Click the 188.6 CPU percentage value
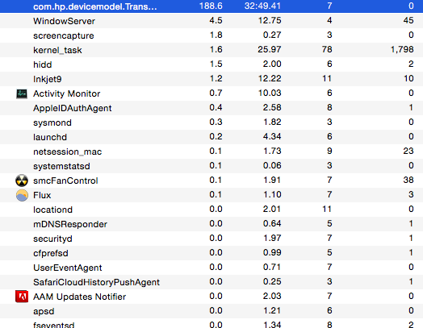 [x=211, y=6]
